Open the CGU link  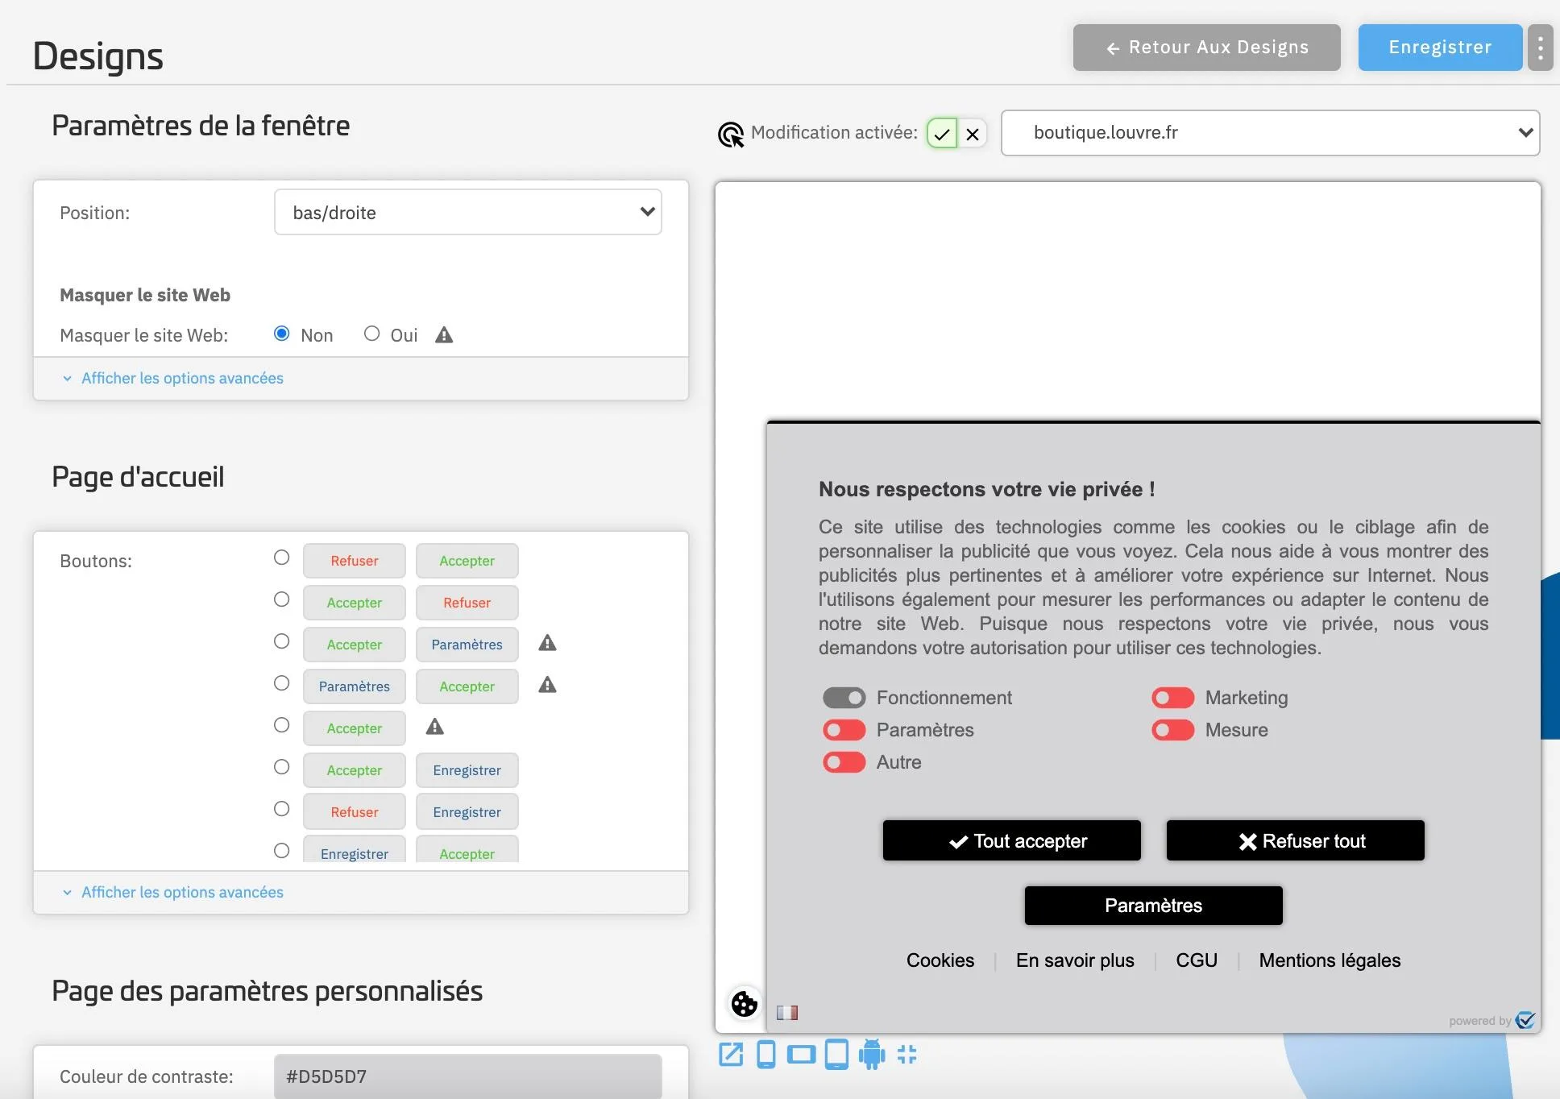(x=1197, y=960)
